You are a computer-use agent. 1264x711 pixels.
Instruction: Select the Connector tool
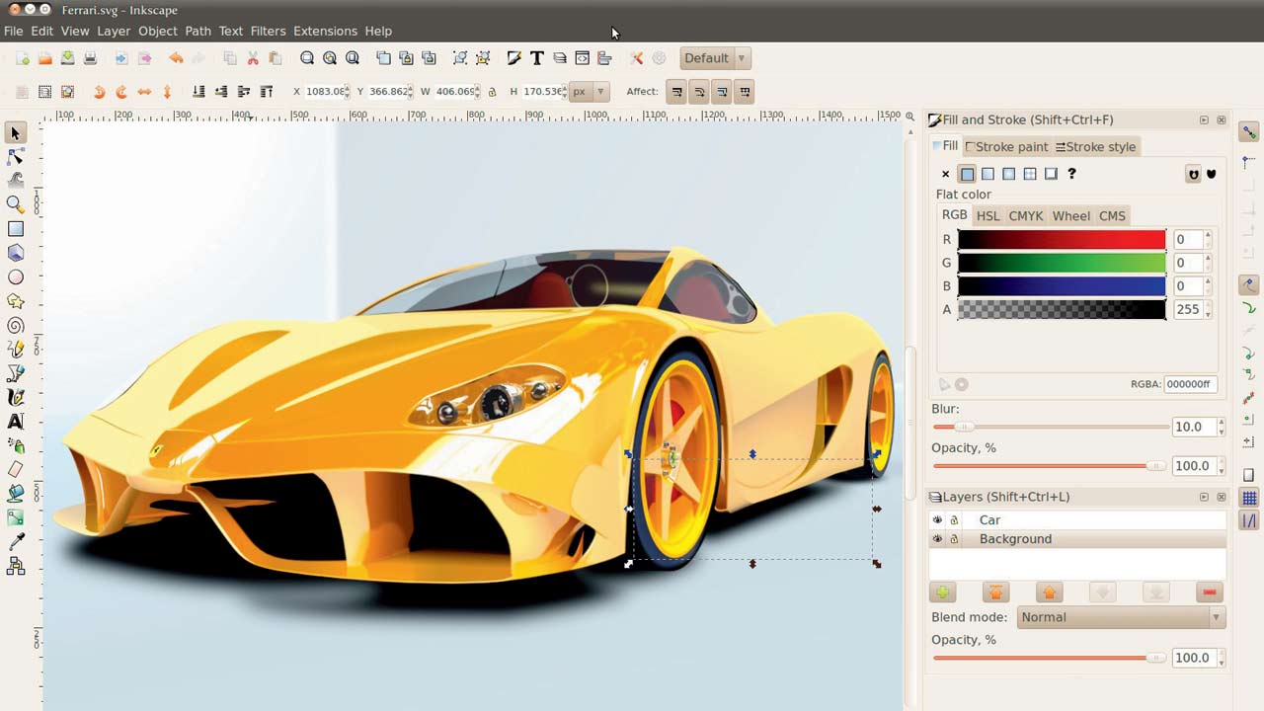[16, 566]
